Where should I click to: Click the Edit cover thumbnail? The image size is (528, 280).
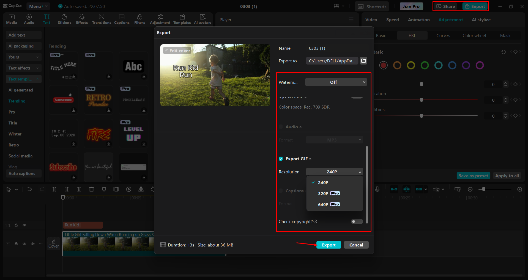click(177, 51)
